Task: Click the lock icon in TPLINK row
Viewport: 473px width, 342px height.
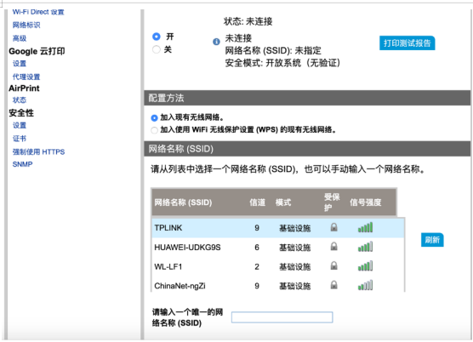Action: [x=333, y=227]
